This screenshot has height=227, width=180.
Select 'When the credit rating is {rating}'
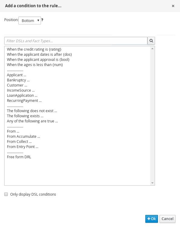[34, 49]
